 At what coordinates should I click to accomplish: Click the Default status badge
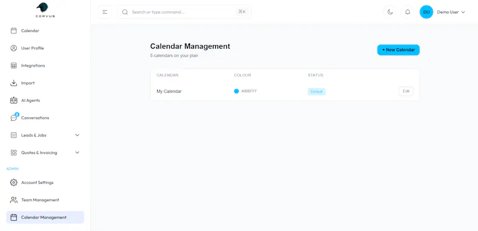[317, 92]
